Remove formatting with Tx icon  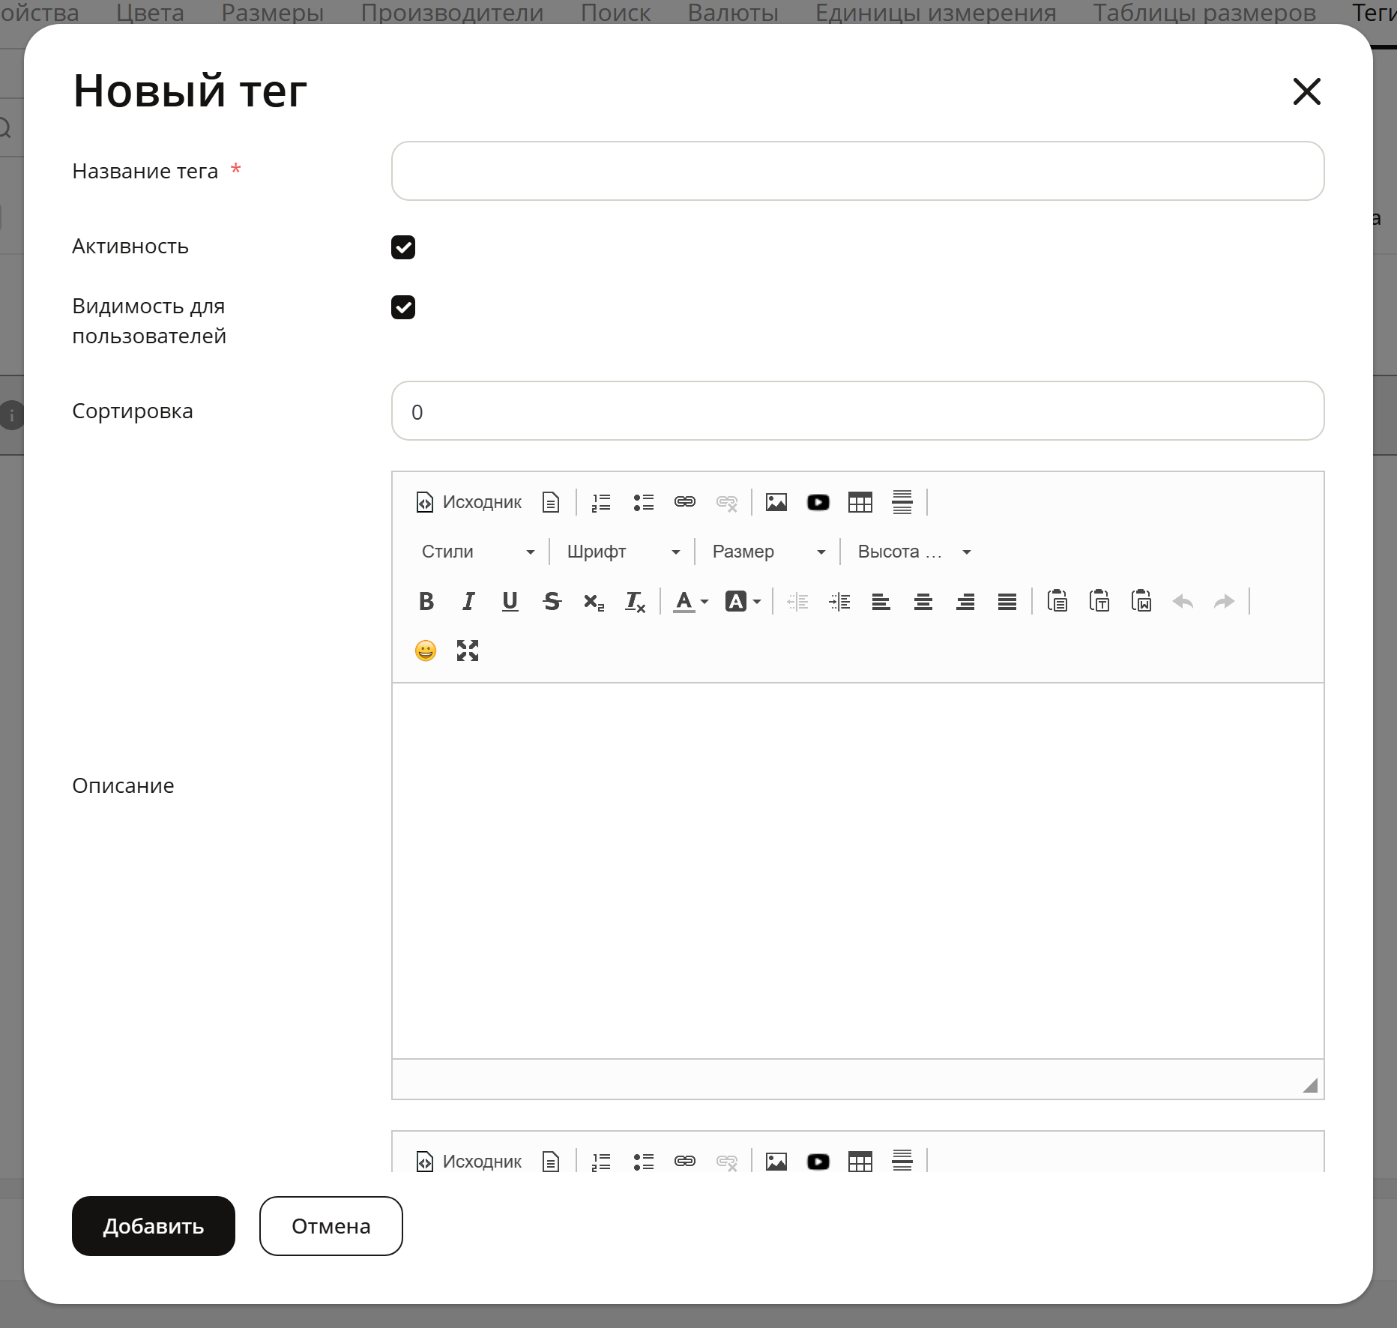tap(636, 601)
